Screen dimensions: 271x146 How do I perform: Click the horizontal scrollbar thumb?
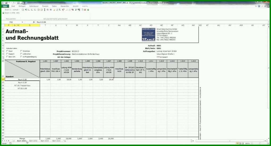point(230,141)
